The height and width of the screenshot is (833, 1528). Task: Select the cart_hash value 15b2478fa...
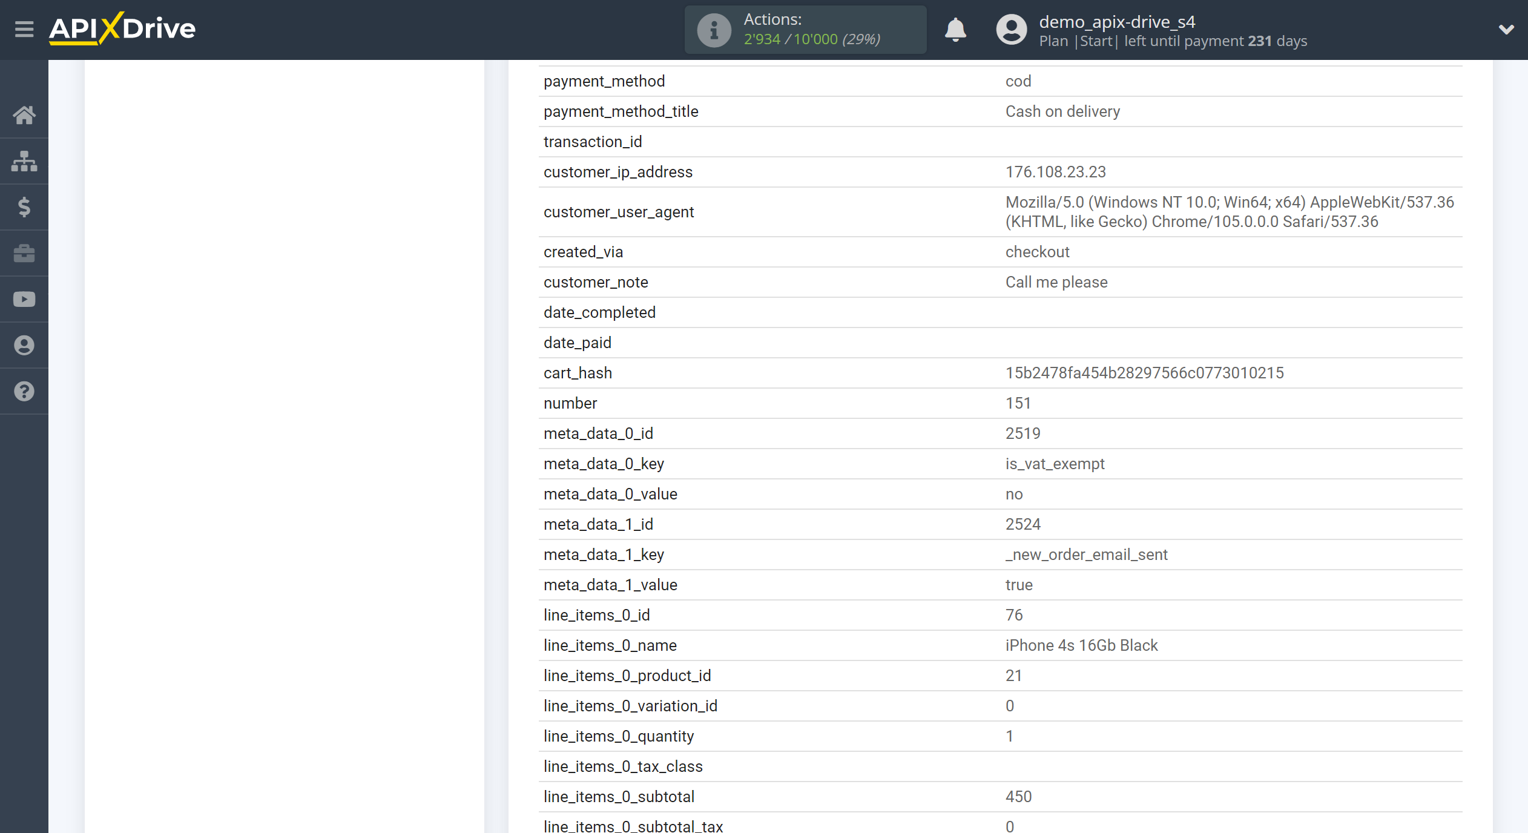click(x=1144, y=373)
